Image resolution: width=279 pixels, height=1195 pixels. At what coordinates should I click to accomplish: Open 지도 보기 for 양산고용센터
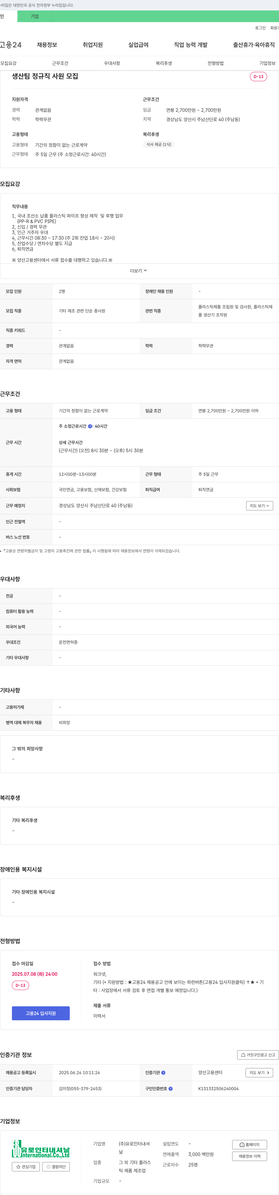click(259, 1072)
